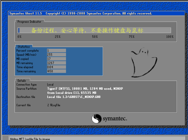The height and width of the screenshot is (140, 188).
Task: Click the Time remaining value field
Action: click(x=56, y=71)
